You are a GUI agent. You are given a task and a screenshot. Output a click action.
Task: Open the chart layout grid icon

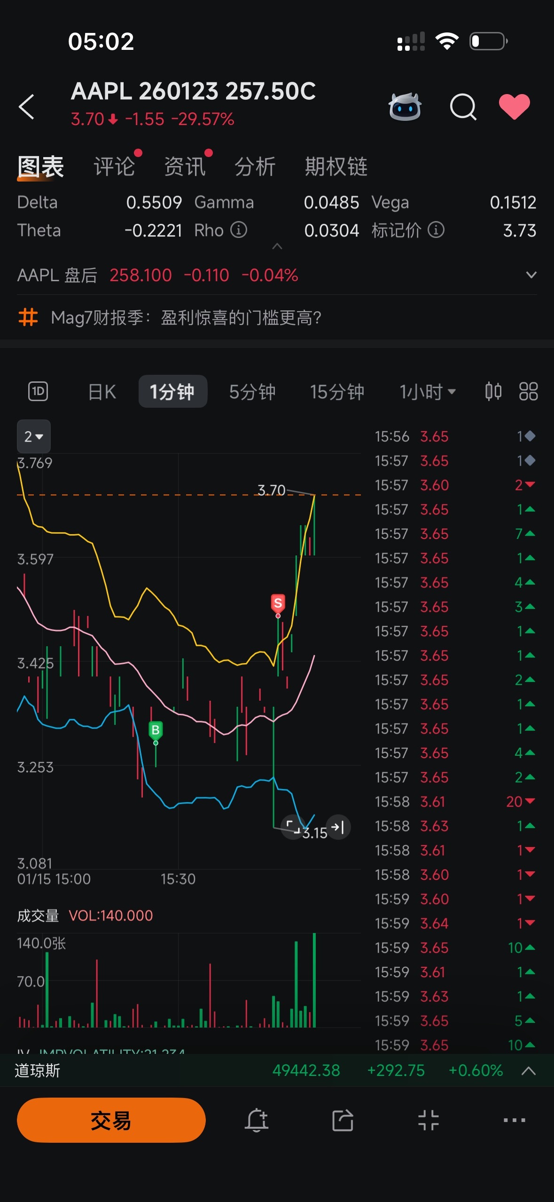(x=528, y=391)
